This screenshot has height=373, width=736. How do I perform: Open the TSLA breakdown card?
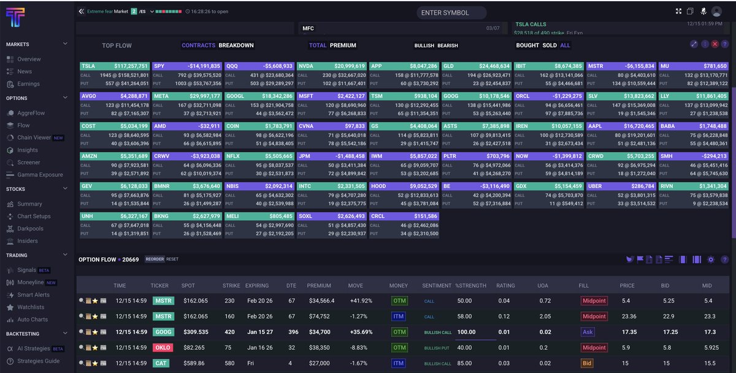(115, 73)
